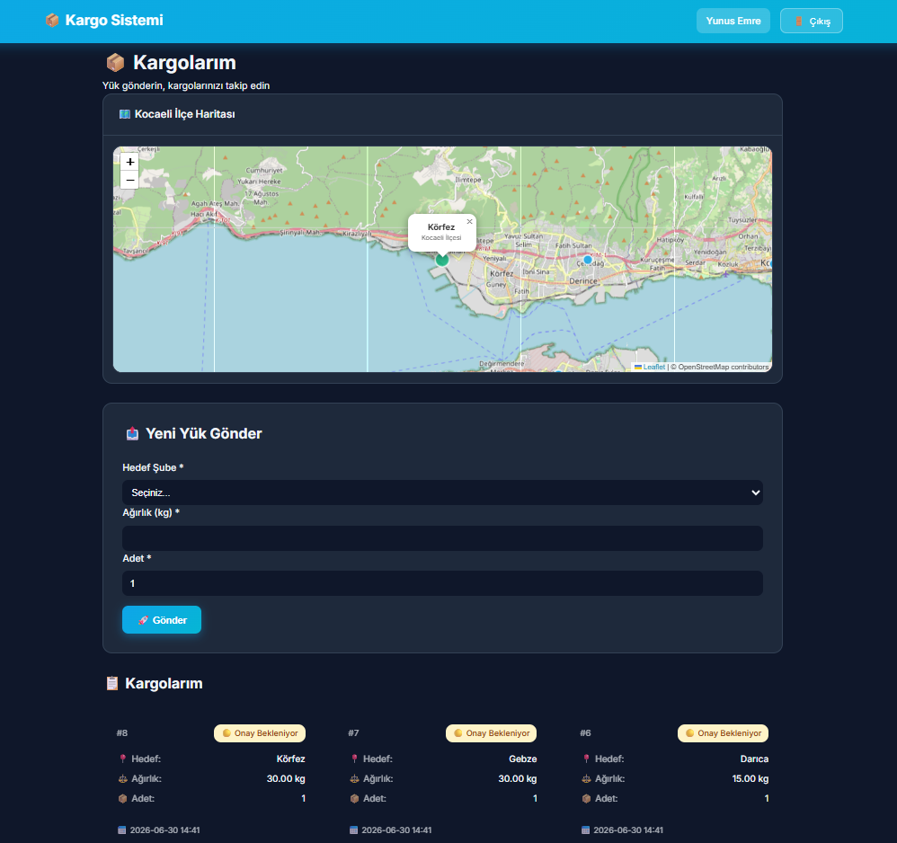Click the pin icon next to Hedef on cargo #7
The height and width of the screenshot is (843, 897).
point(354,759)
